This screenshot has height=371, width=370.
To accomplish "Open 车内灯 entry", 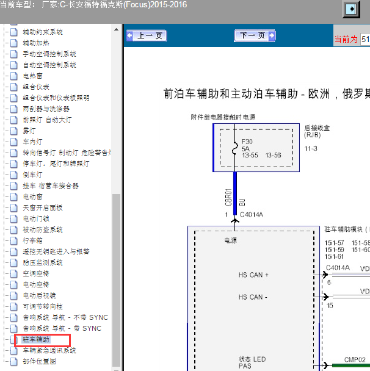I will 33,142.
